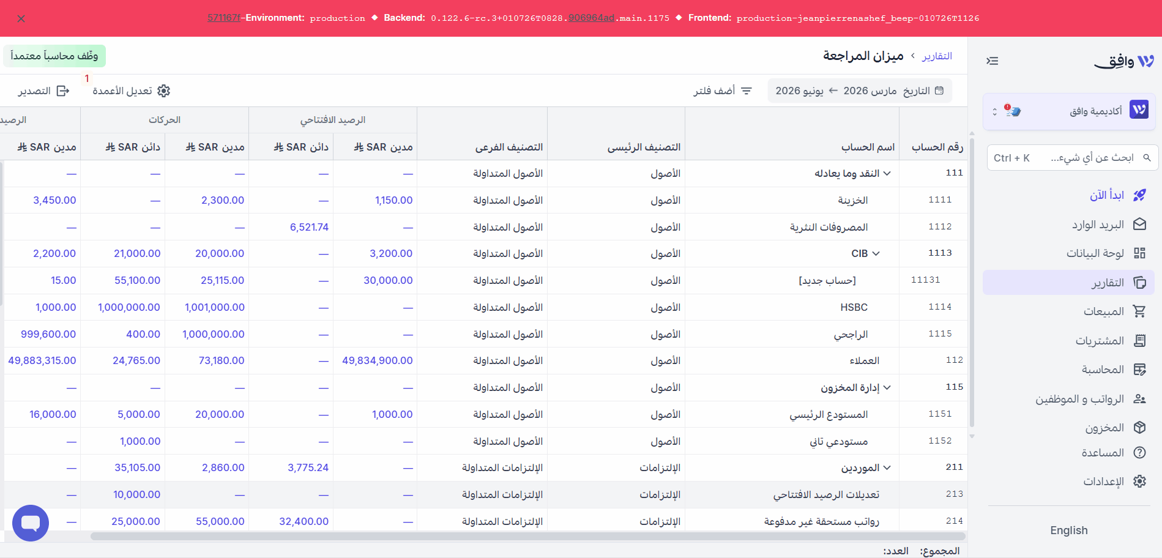1162x558 pixels.
Task: Click the gear icon for الإعدادات
Action: pyautogui.click(x=1139, y=482)
